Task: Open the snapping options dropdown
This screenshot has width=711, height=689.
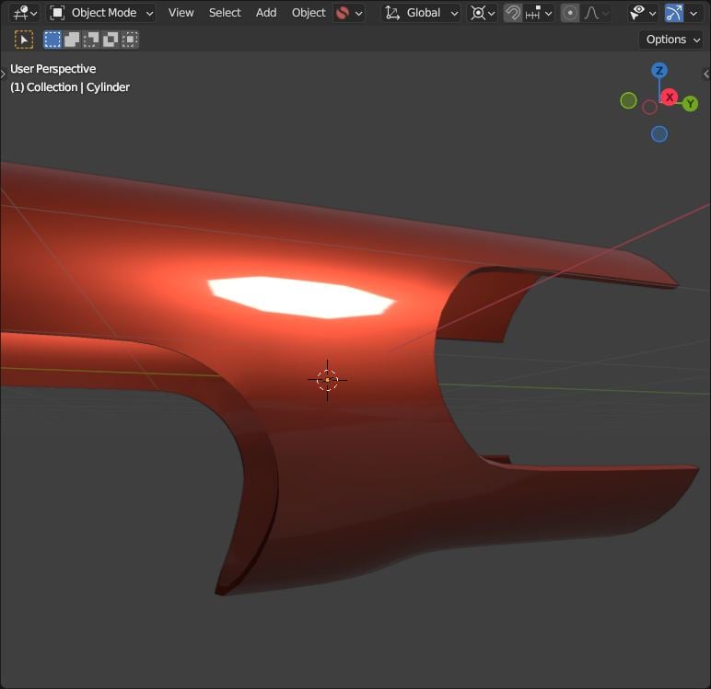Action: [538, 13]
